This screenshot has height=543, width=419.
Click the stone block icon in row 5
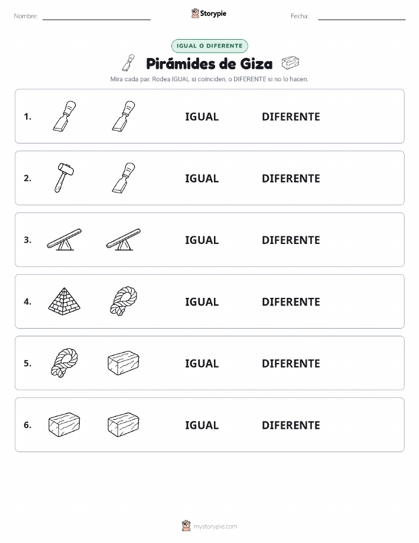tap(124, 363)
